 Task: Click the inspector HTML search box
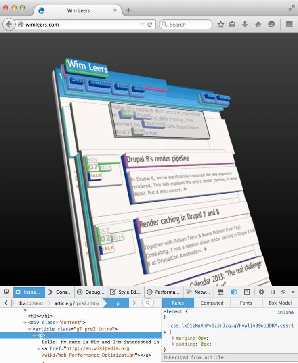[148, 303]
